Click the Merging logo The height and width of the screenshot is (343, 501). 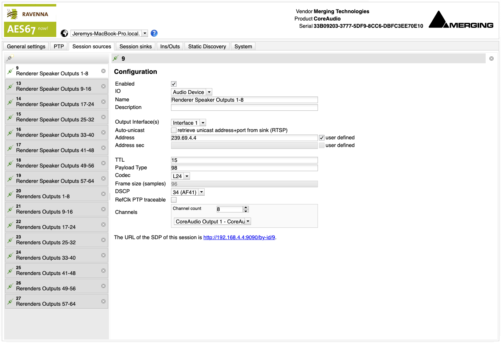point(461,20)
